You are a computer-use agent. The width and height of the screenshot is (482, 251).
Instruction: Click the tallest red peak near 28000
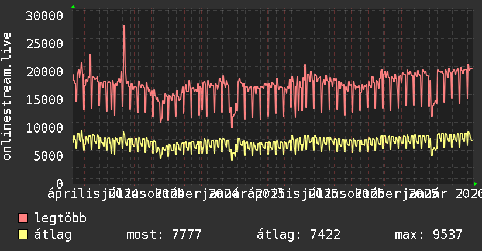pyautogui.click(x=124, y=26)
